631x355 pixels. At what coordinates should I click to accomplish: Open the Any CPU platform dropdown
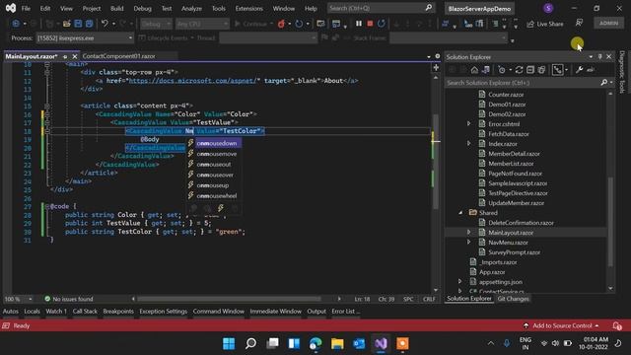click(x=202, y=24)
